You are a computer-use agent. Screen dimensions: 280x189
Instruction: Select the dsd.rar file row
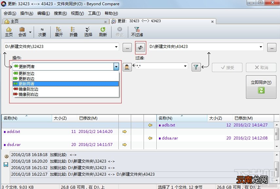(x=60, y=145)
